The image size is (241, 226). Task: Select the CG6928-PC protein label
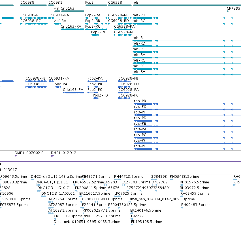(x=128, y=95)
